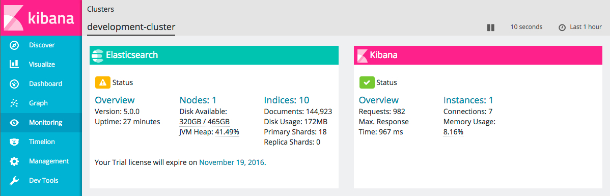
Task: Click Uptime: 27 minutes text
Action: (127, 122)
